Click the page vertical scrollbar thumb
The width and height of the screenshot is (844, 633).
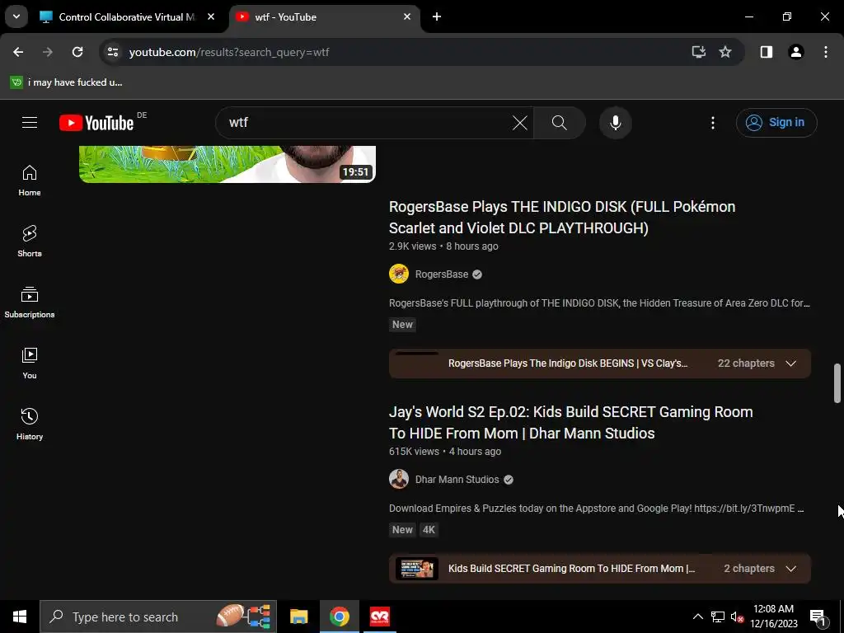point(837,383)
